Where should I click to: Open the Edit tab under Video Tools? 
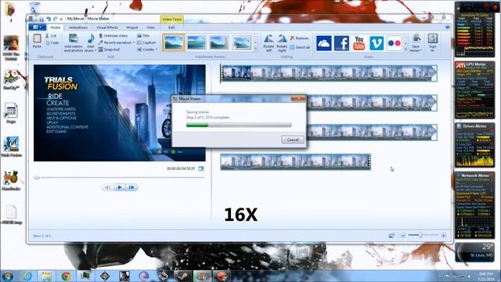171,27
